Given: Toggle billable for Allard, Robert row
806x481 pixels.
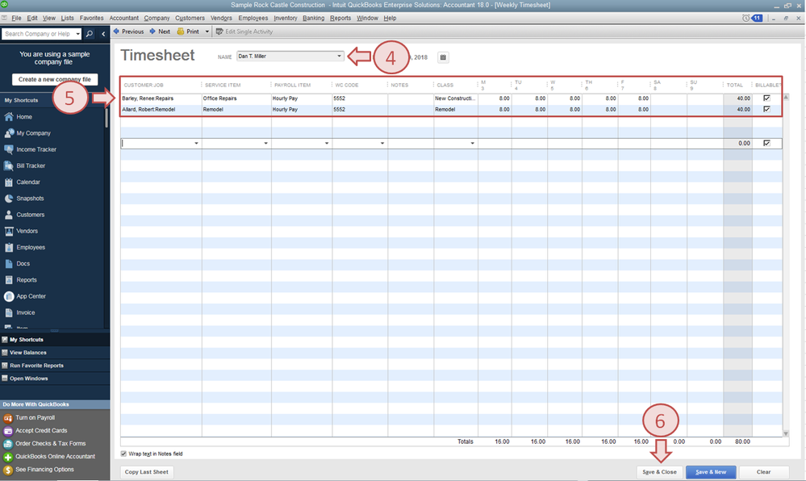Looking at the screenshot, I should pos(766,110).
